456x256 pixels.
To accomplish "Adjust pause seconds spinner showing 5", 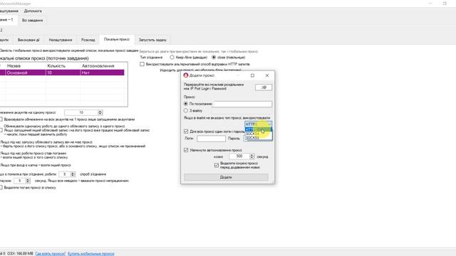I will point(28,181).
